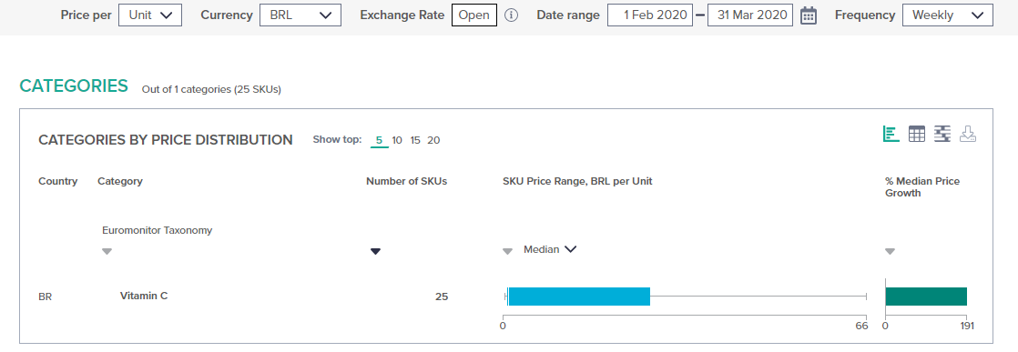The height and width of the screenshot is (352, 1018).
Task: Open the date range calendar icon
Action: [x=809, y=15]
